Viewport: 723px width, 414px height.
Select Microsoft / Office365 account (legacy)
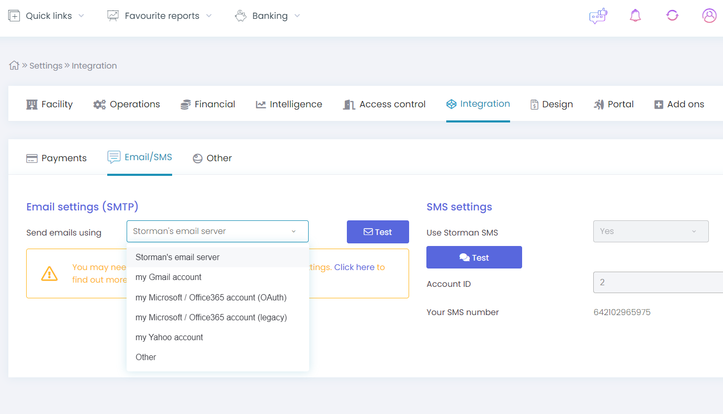pyautogui.click(x=218, y=317)
